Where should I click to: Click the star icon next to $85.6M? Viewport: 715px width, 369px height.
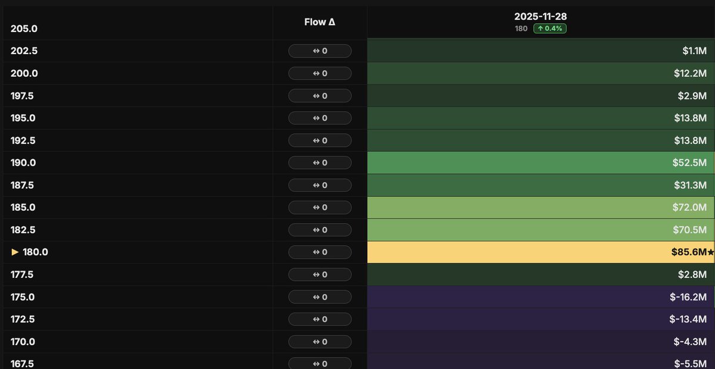click(x=709, y=252)
